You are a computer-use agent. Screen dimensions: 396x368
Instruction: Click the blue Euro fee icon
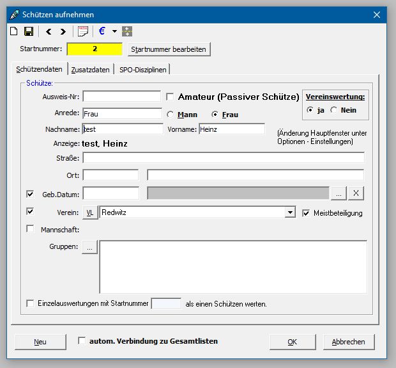point(102,31)
